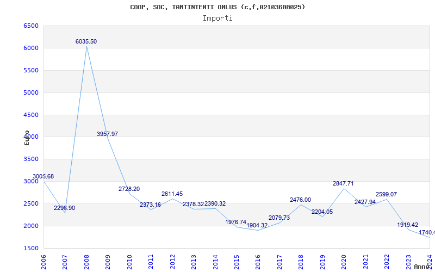Pick the 2728.20 data label
This screenshot has height=272, width=435.
(x=129, y=189)
